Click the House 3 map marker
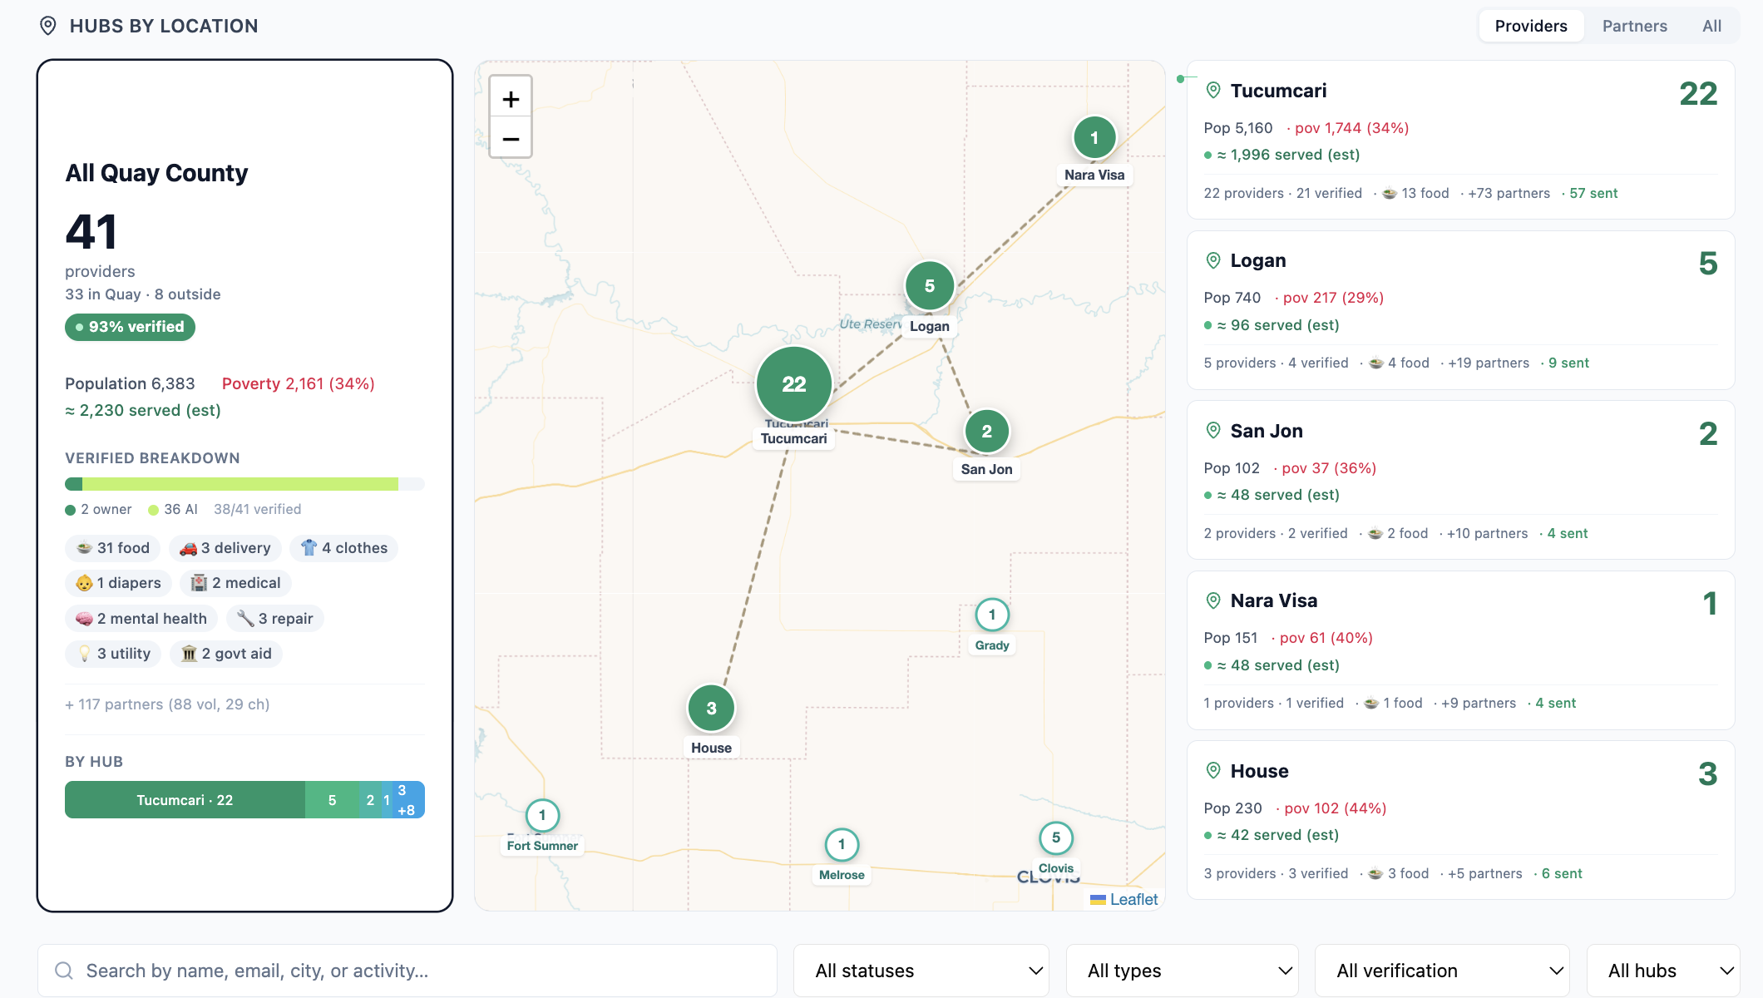Image resolution: width=1763 pixels, height=998 pixels. [711, 708]
